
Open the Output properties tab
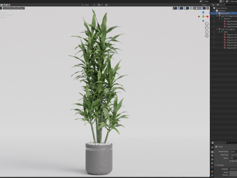tap(212, 156)
